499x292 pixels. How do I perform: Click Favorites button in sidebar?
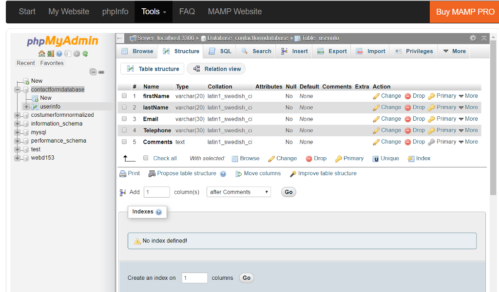(x=52, y=63)
